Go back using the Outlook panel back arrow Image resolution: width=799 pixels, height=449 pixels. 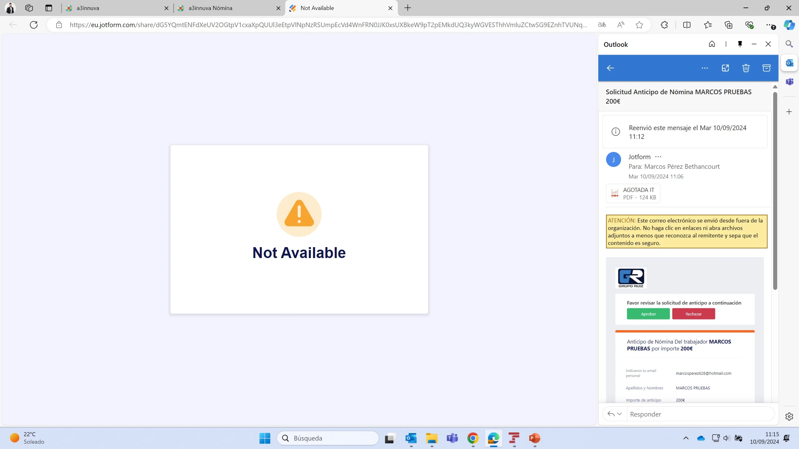pyautogui.click(x=610, y=68)
